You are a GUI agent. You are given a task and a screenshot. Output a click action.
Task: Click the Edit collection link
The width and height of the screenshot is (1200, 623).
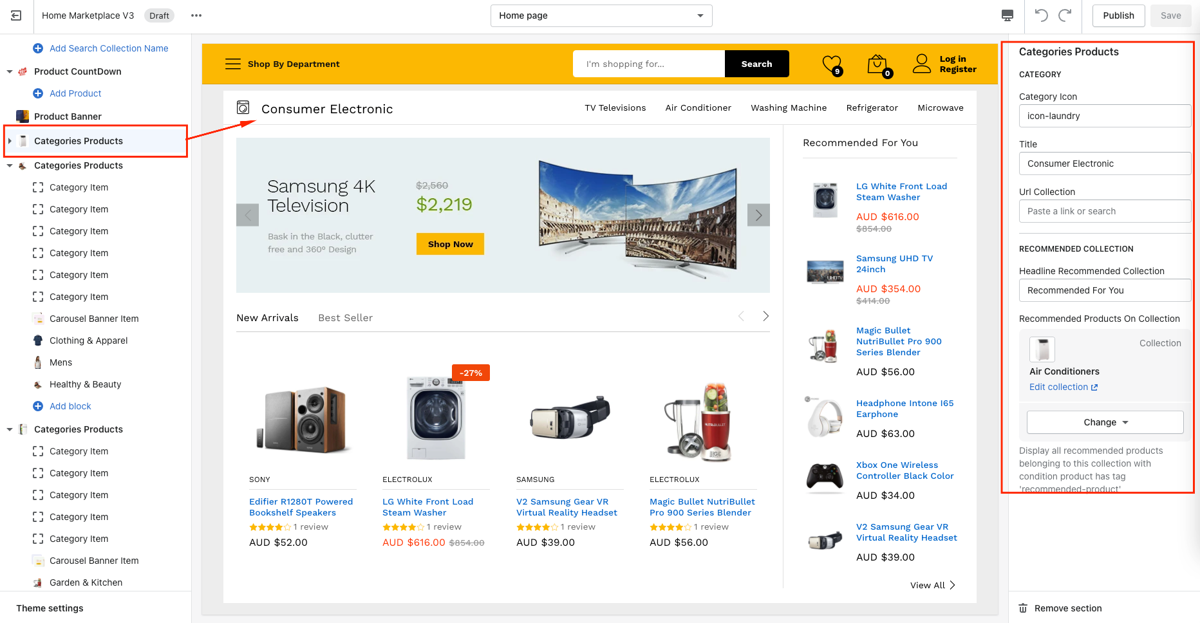1063,387
